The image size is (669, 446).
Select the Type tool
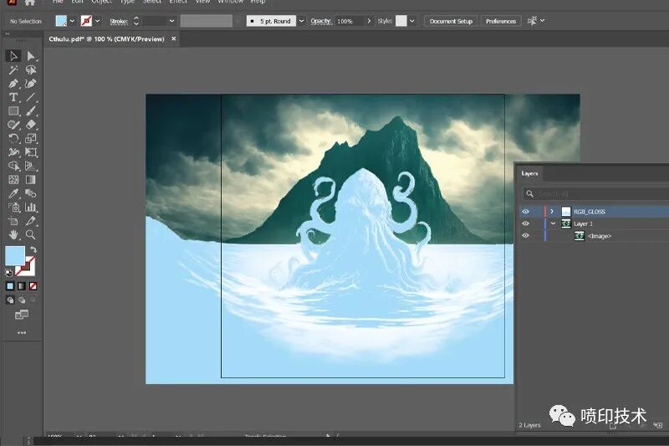[x=13, y=97]
